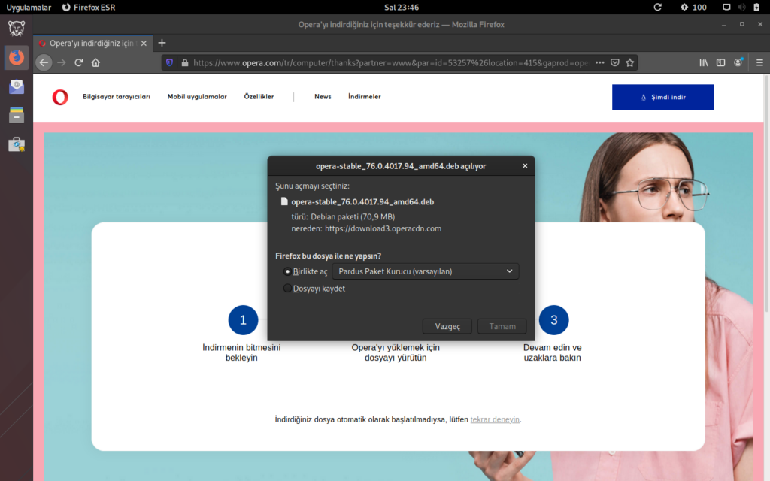Open a new browser tab
The image size is (770, 481).
point(162,43)
